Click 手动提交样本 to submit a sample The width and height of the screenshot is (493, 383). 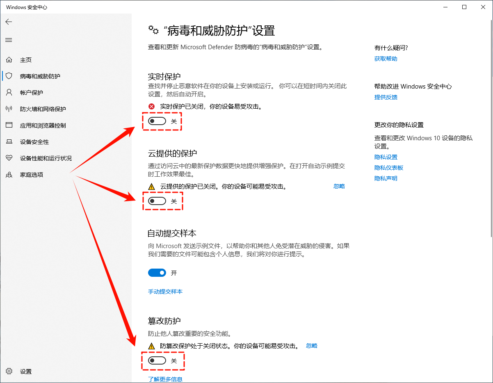[165, 292]
